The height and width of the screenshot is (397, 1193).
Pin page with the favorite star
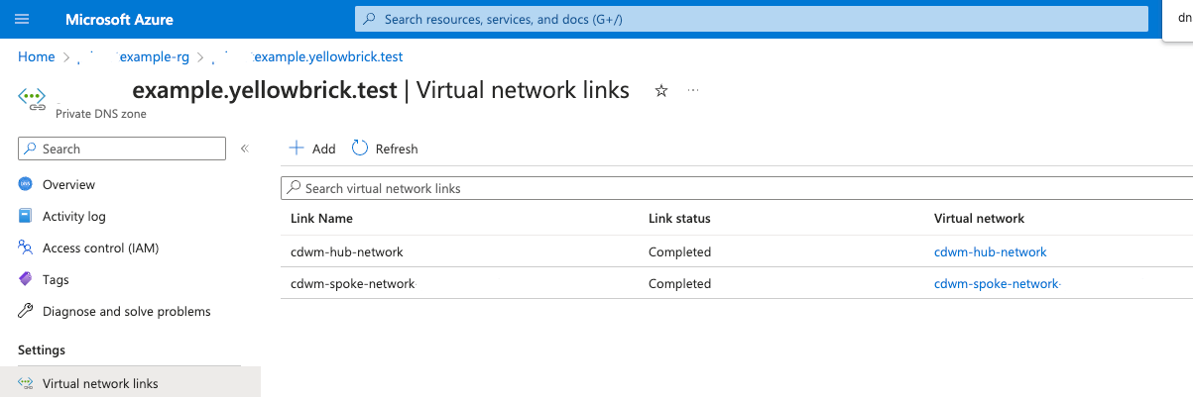661,91
